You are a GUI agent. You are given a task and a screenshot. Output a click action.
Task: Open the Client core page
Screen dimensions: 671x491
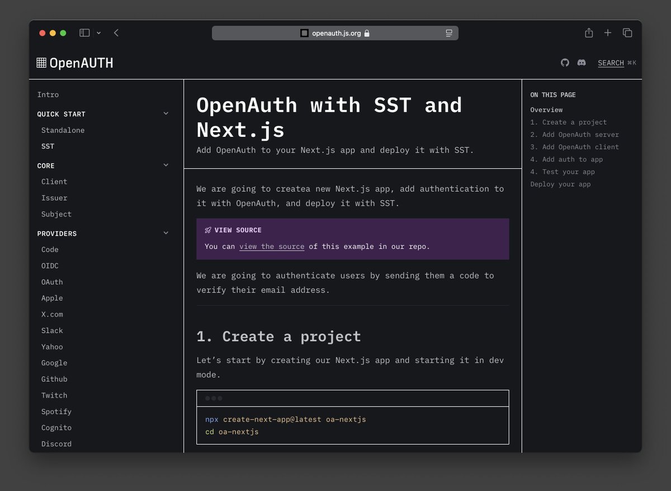54,182
